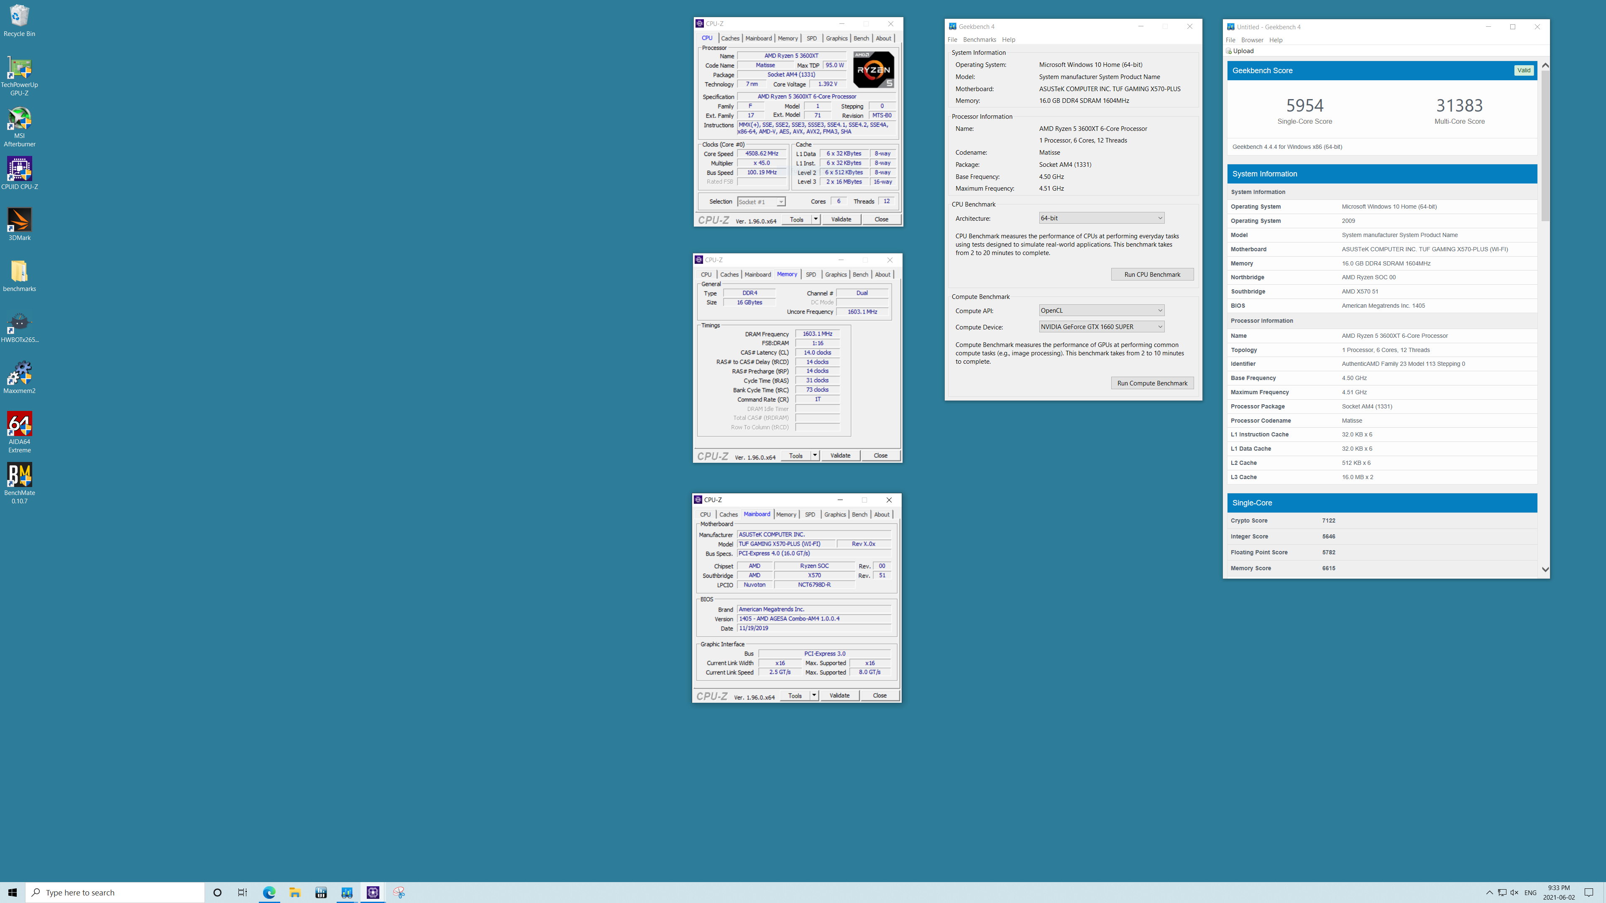Click the Cortana circle icon in taskbar
The width and height of the screenshot is (1606, 903).
click(217, 893)
